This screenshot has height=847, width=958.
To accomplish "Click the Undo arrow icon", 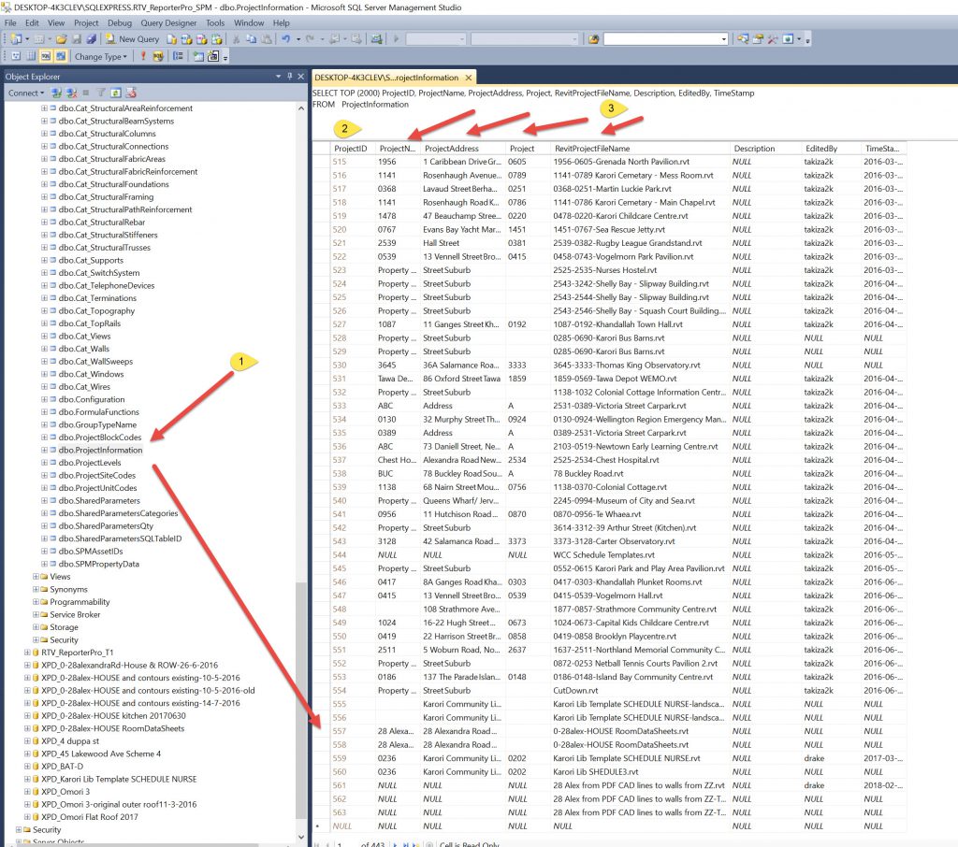I will [286, 39].
